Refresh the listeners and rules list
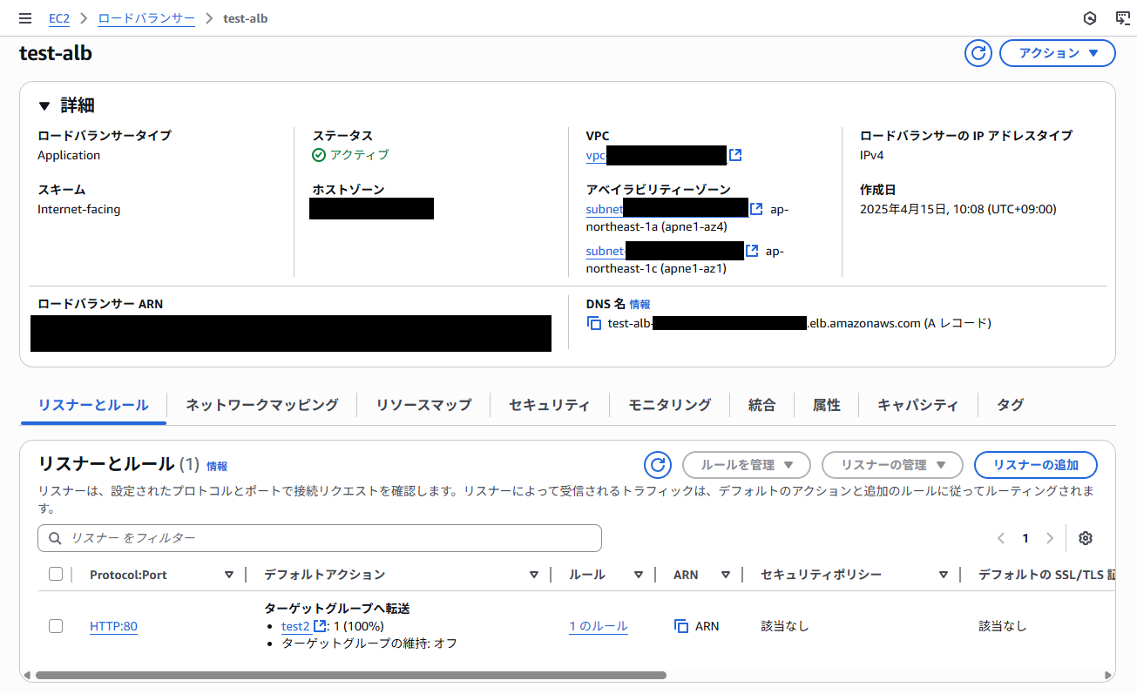 pyautogui.click(x=658, y=464)
